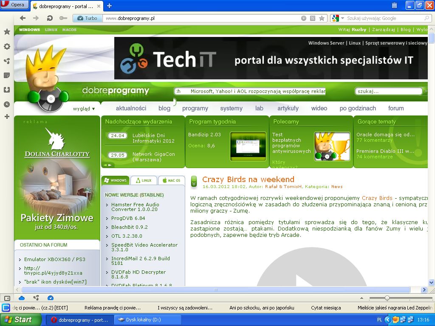Click the Google search field
Image resolution: width=435 pixels, height=326 pixels.
coord(385,18)
